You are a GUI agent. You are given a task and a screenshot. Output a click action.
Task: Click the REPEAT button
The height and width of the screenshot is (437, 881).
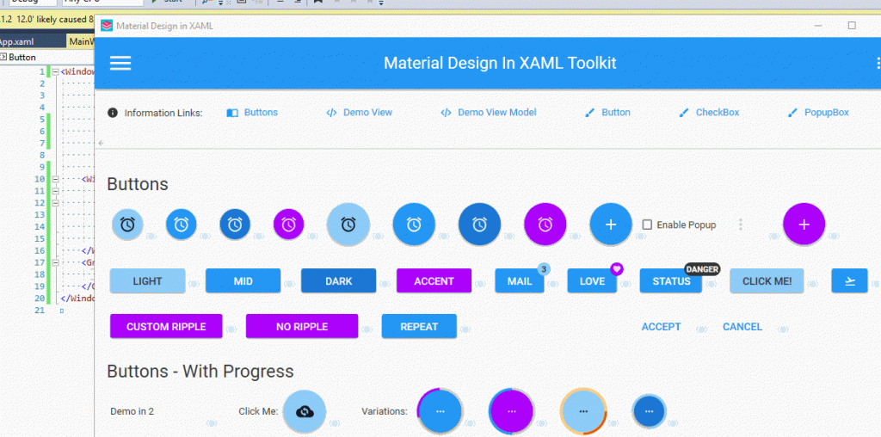point(419,326)
